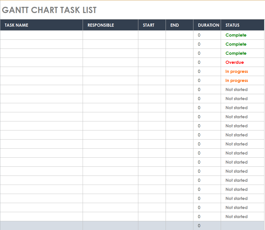265x230 pixels.
Task: Select the duration value in the Overdue row
Action: [207, 62]
